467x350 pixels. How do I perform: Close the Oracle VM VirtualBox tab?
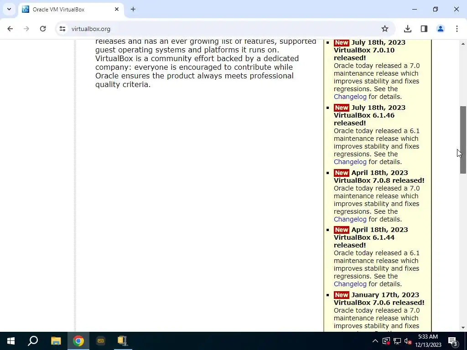[x=117, y=9]
